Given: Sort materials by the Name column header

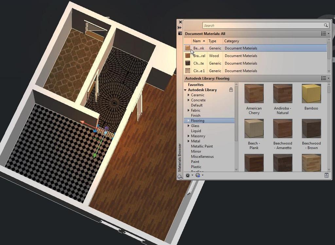Looking at the screenshot, I should pyautogui.click(x=199, y=41).
